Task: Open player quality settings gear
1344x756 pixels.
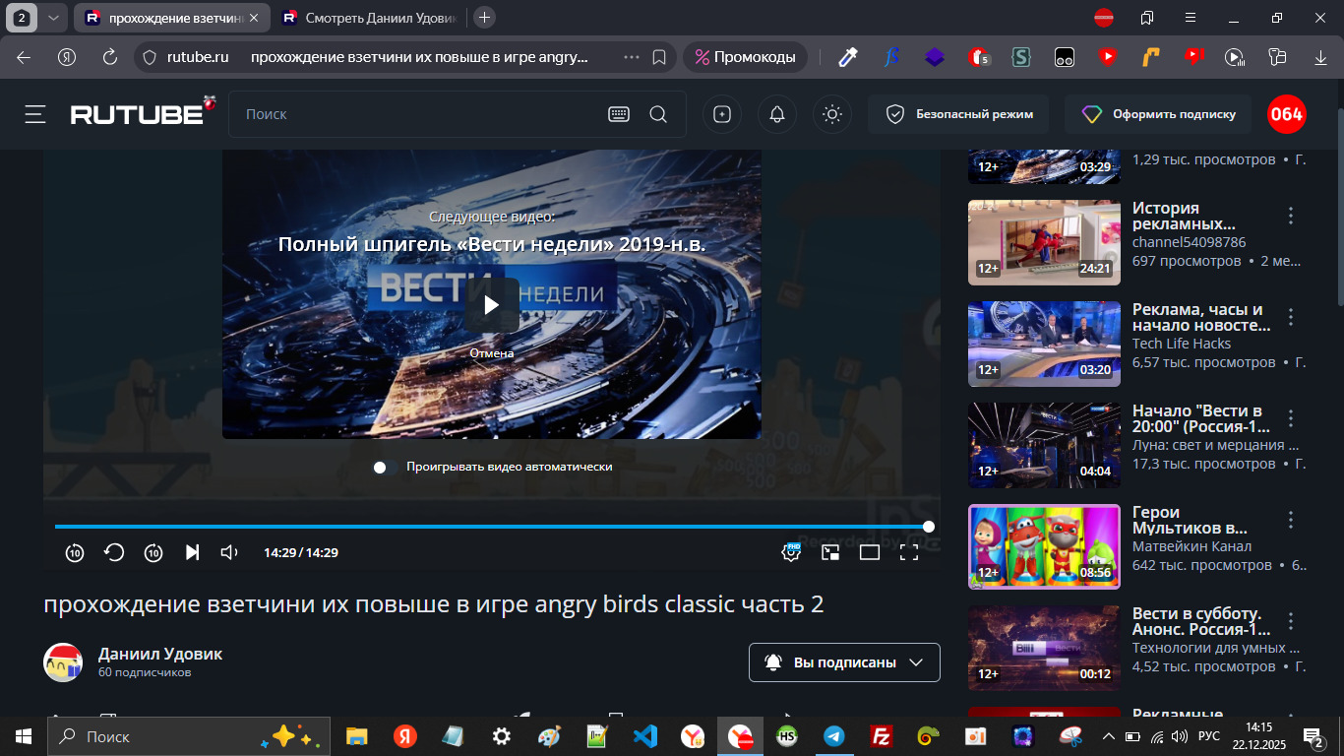Action: pyautogui.click(x=791, y=552)
